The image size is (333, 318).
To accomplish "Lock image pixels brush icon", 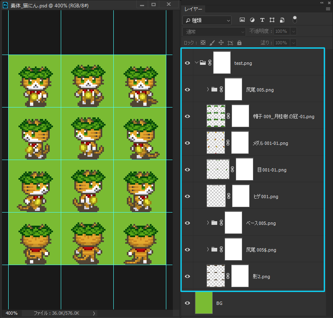I will [212, 43].
